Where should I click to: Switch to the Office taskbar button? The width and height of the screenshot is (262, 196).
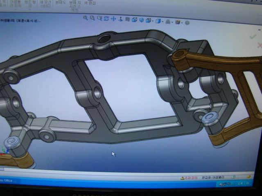pos(8,180)
